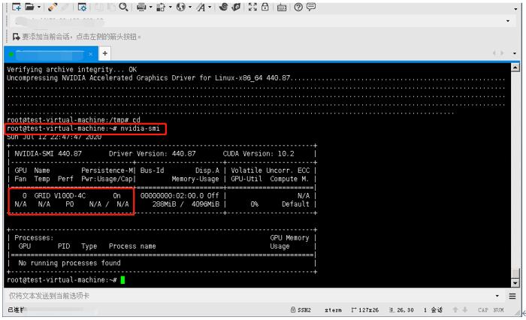526x320 pixels.
Task: Click the last terminal prompt cursor
Action: pos(122,279)
